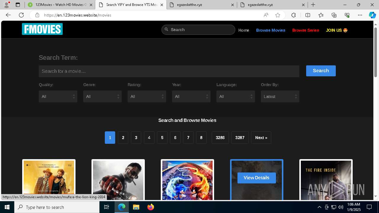Open File Explorer from the taskbar
This screenshot has height=213, width=379.
(x=136, y=207)
